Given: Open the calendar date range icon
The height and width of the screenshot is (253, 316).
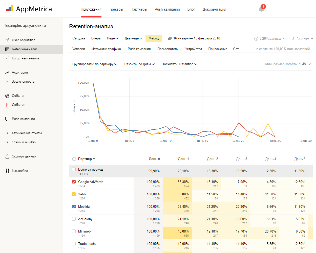Looking at the screenshot, I should pyautogui.click(x=170, y=38).
